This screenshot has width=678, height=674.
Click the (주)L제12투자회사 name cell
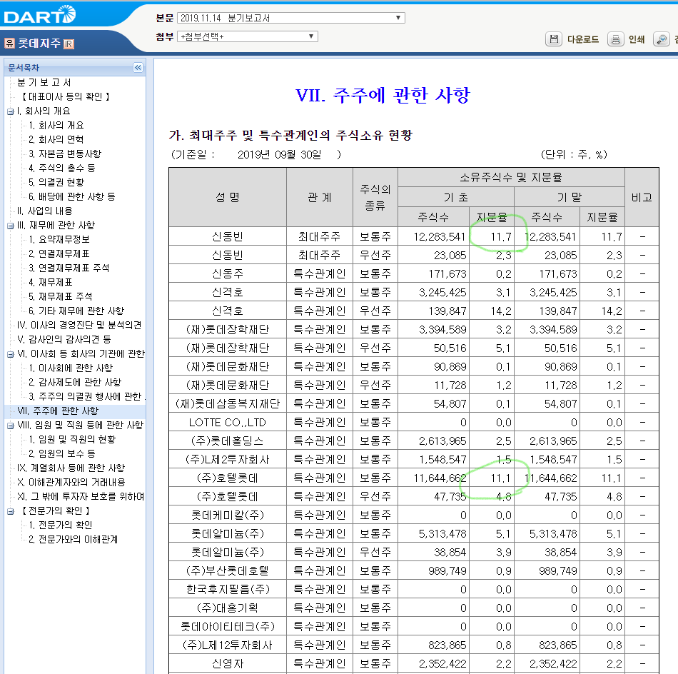coord(228,645)
